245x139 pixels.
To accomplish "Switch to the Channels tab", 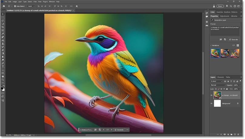I will pos(220,77).
